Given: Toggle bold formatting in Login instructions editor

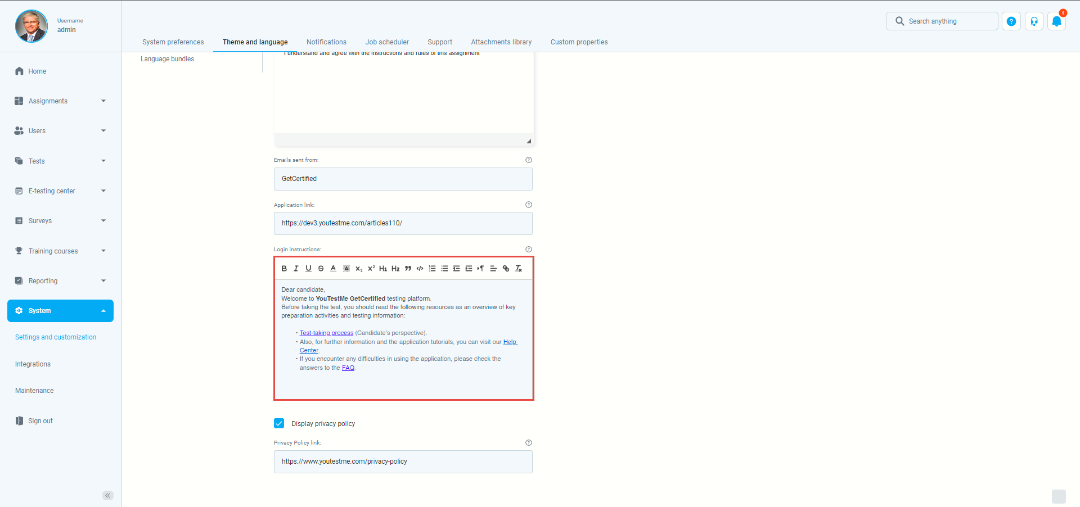Looking at the screenshot, I should 284,269.
